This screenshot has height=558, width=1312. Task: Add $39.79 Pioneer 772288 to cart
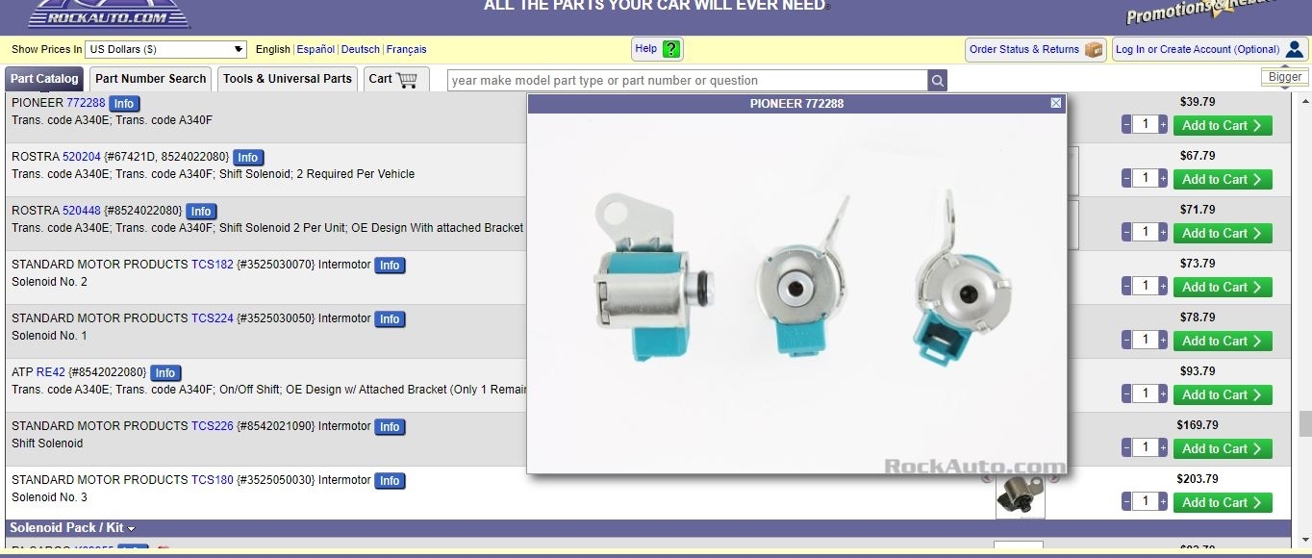coord(1223,125)
